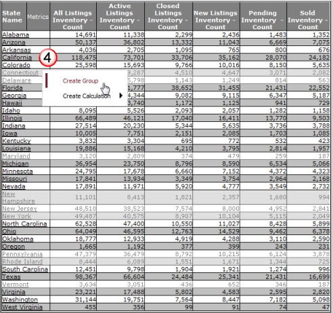
Task: Click the New Jersey state link
Action: coord(20,209)
